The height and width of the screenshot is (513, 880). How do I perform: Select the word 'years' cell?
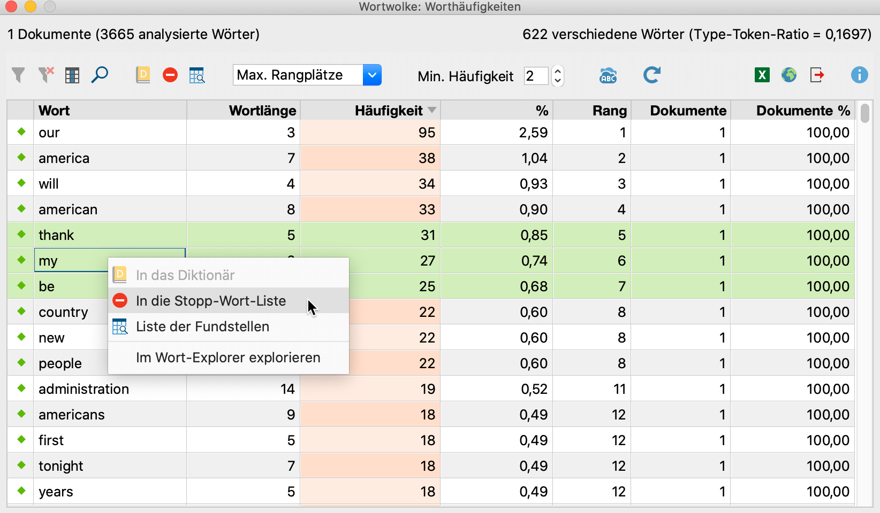pyautogui.click(x=110, y=492)
